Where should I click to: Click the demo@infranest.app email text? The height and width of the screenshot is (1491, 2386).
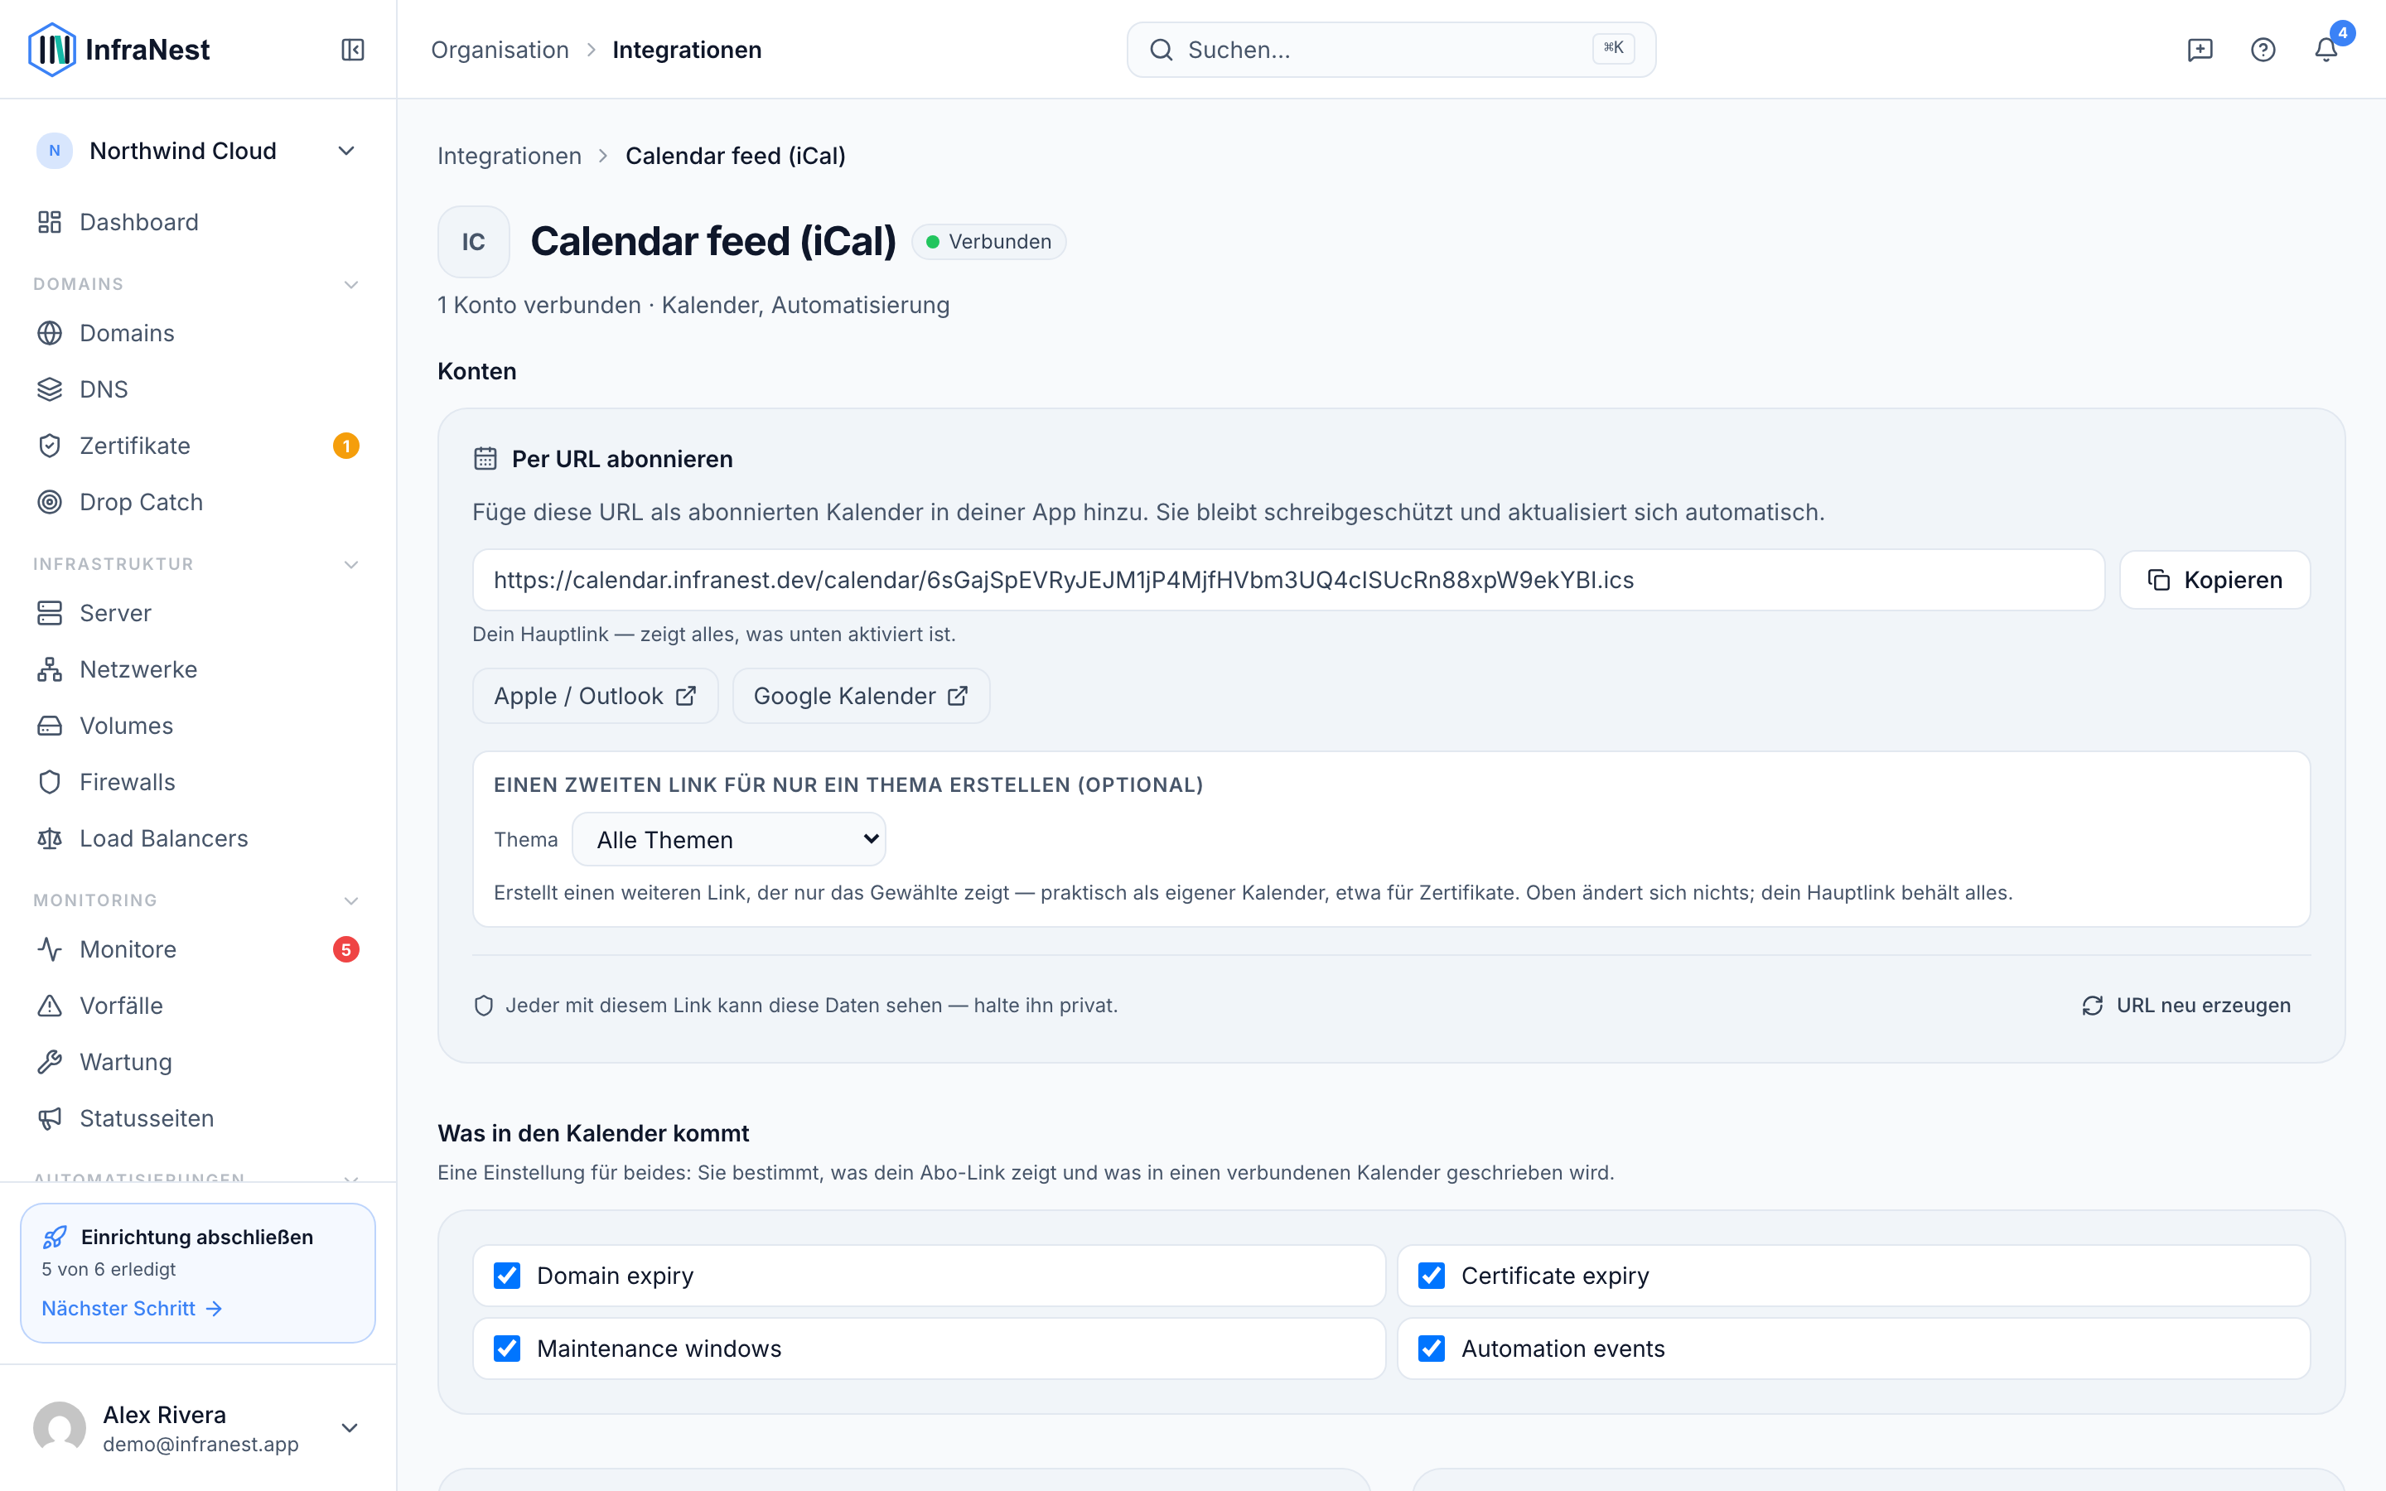[200, 1445]
